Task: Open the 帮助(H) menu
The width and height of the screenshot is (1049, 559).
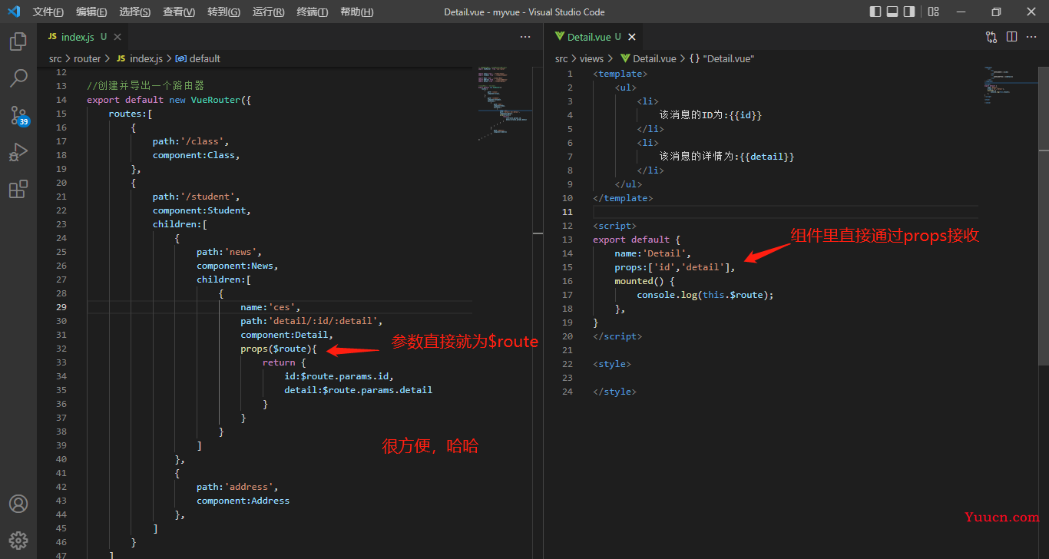Action: [x=356, y=12]
